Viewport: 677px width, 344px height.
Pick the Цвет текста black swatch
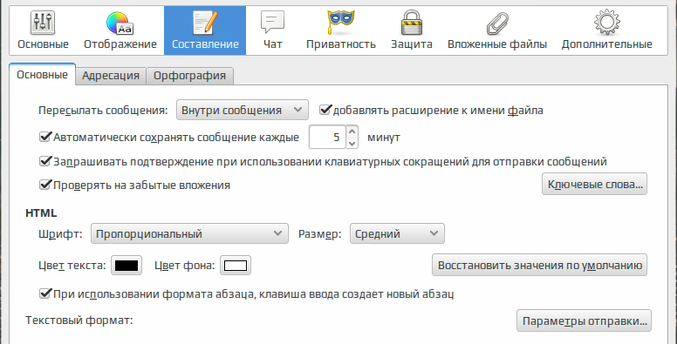(x=127, y=265)
